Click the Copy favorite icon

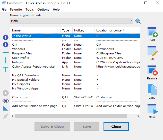[152, 90]
